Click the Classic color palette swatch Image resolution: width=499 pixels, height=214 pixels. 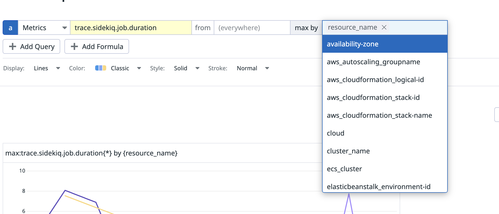click(x=100, y=68)
